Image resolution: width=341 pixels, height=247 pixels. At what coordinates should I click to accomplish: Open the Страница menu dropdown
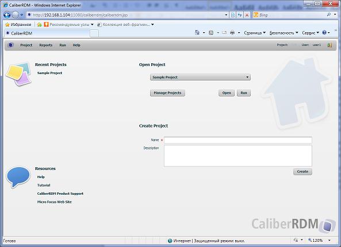click(255, 33)
